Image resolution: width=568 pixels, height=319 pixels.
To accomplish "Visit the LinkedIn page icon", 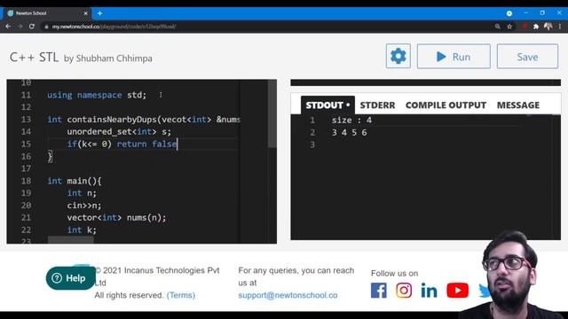I will coord(429,291).
